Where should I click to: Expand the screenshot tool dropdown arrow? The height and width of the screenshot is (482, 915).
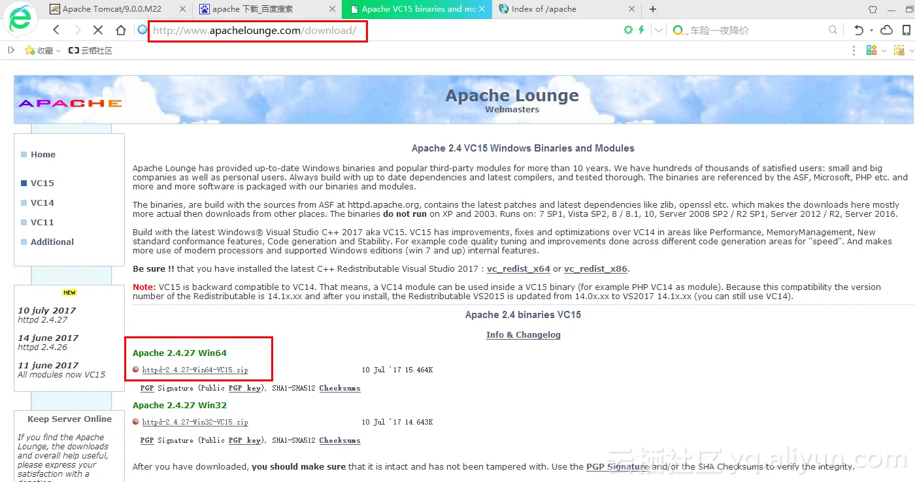point(911,51)
